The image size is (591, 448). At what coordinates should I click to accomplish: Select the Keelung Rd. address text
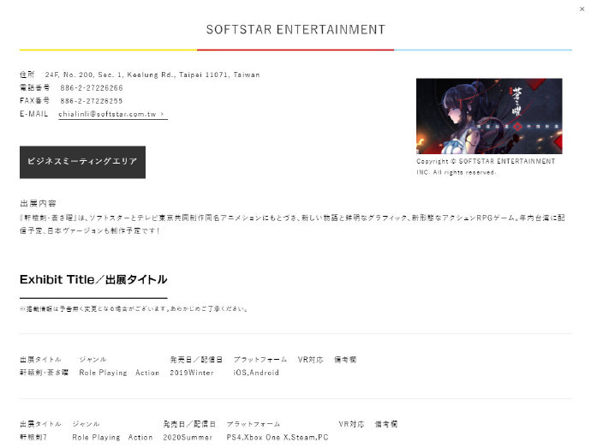(152, 75)
